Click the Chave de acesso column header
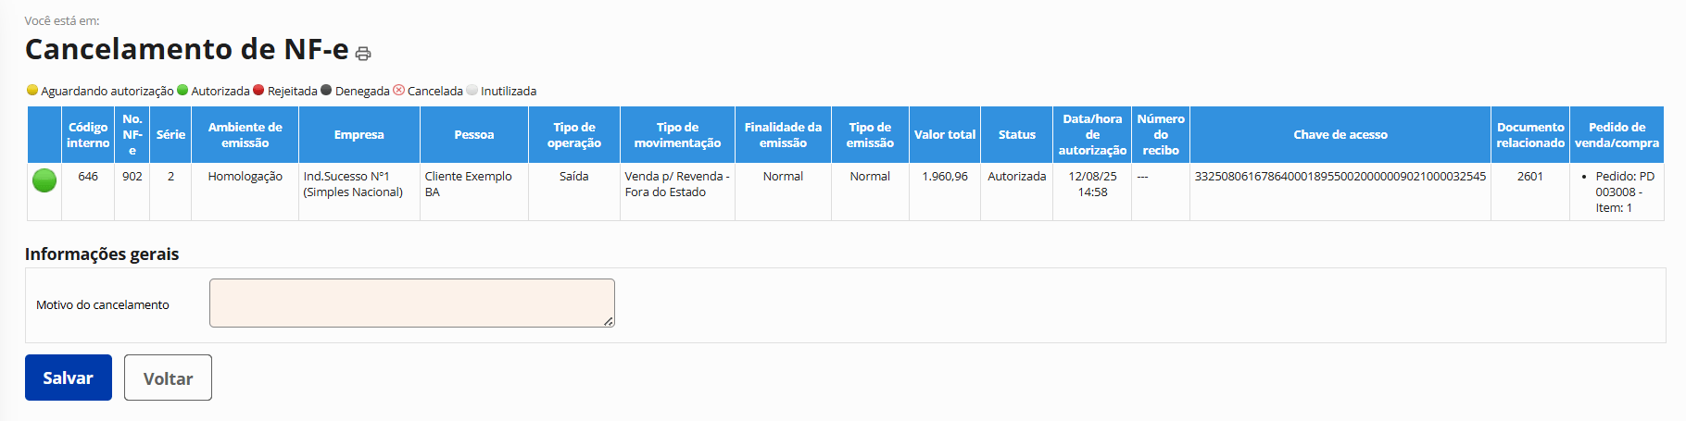The height and width of the screenshot is (421, 1686). tap(1340, 135)
